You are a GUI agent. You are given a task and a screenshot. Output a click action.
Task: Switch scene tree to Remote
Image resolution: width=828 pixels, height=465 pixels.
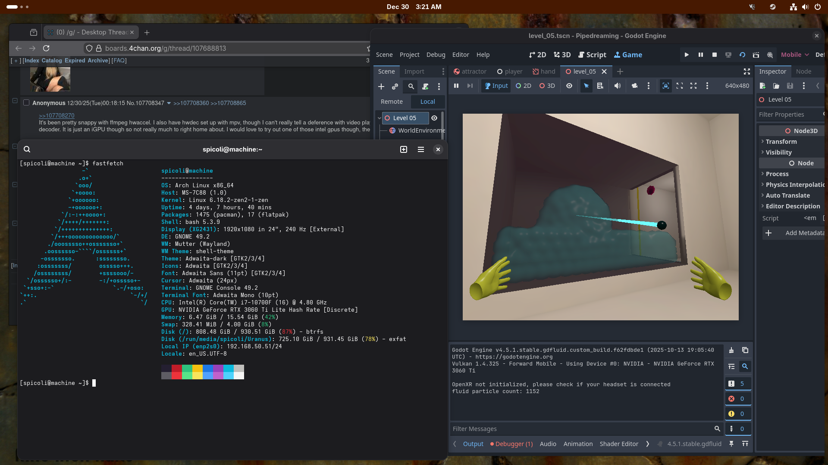392,102
